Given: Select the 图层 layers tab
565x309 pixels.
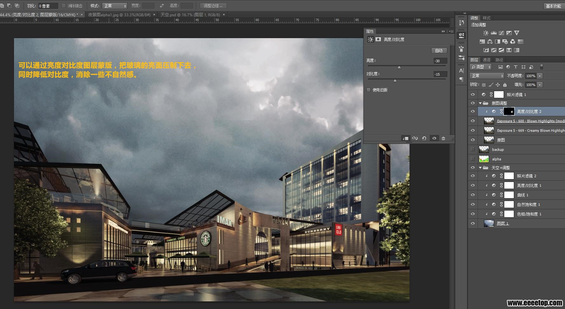Looking at the screenshot, I should pos(474,60).
